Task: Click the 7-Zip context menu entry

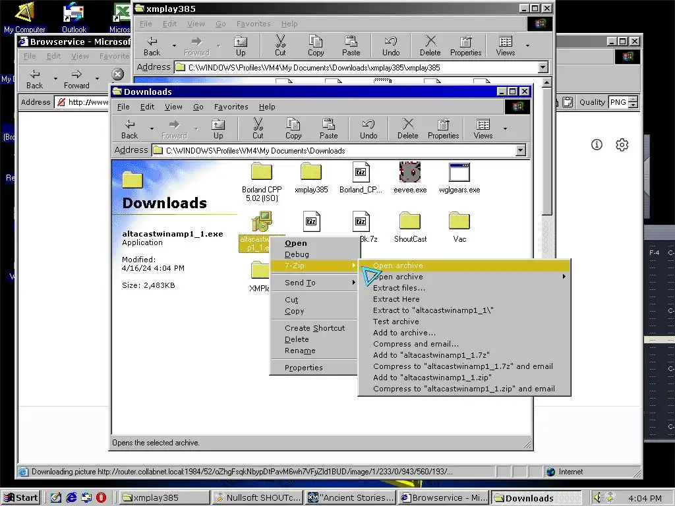Action: [x=314, y=266]
